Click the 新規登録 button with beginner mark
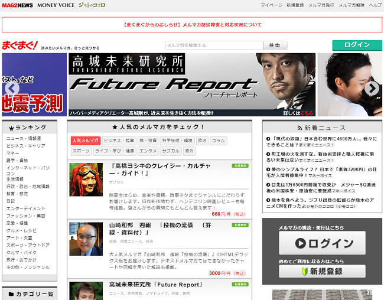This screenshot has width=384, height=300. coord(323,271)
